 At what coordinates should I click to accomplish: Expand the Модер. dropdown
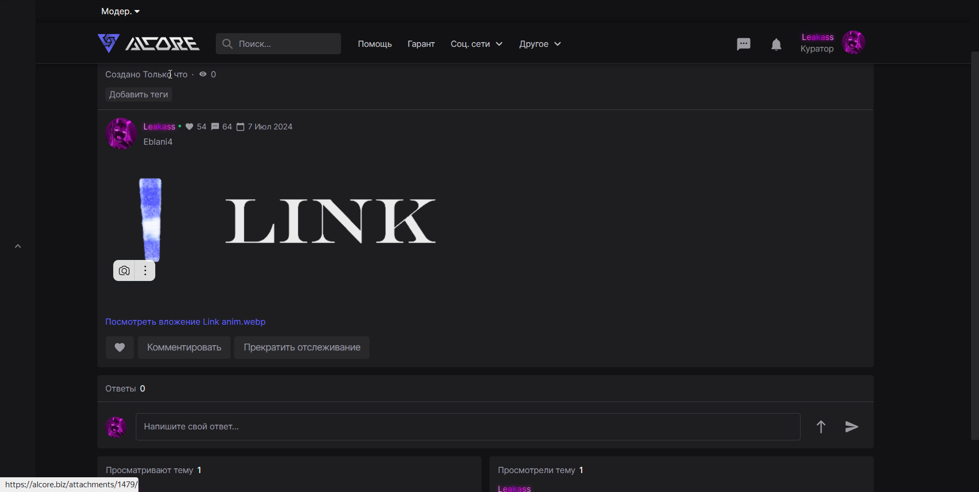pos(121,11)
